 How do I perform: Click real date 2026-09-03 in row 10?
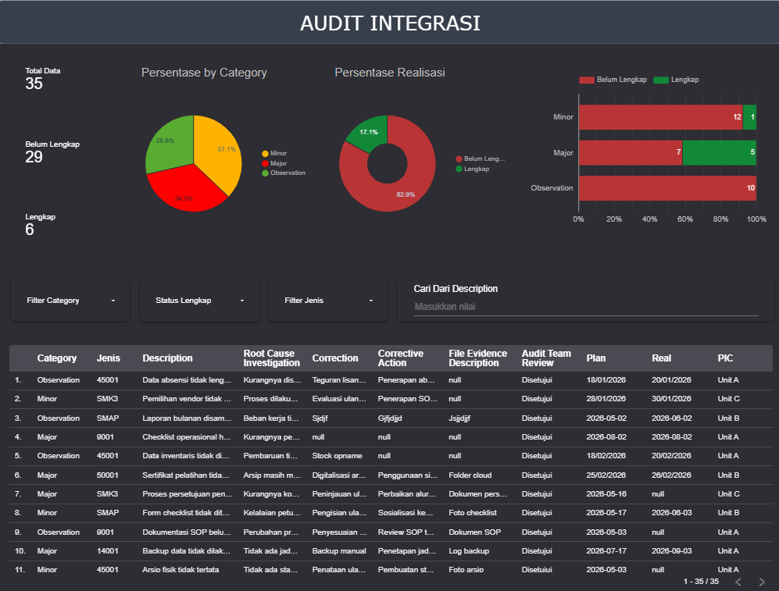pyautogui.click(x=672, y=551)
